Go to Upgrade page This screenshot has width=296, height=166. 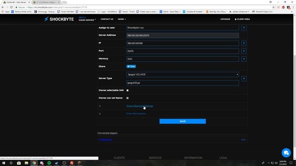tap(225, 19)
